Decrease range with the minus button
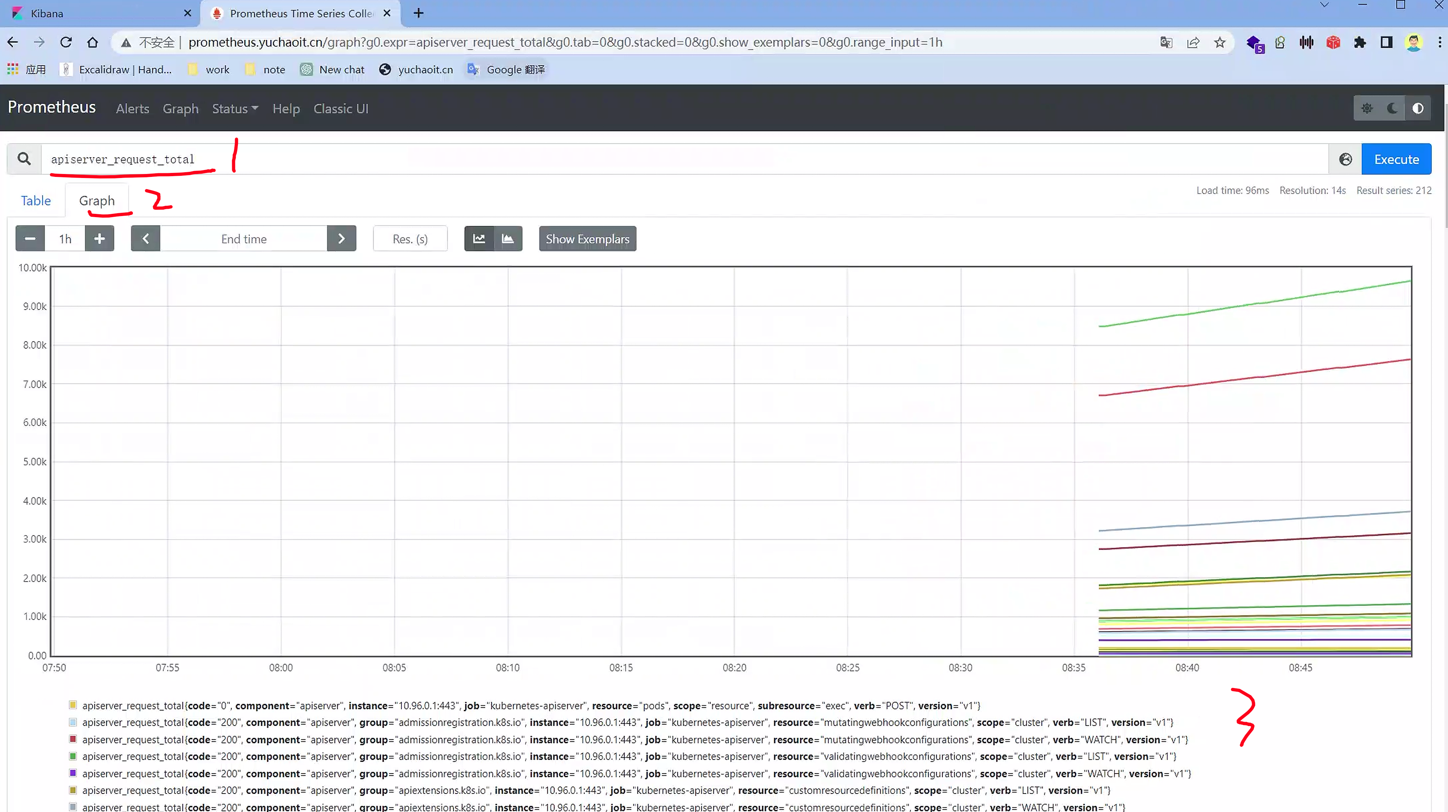Image resolution: width=1448 pixels, height=812 pixels. coord(30,239)
